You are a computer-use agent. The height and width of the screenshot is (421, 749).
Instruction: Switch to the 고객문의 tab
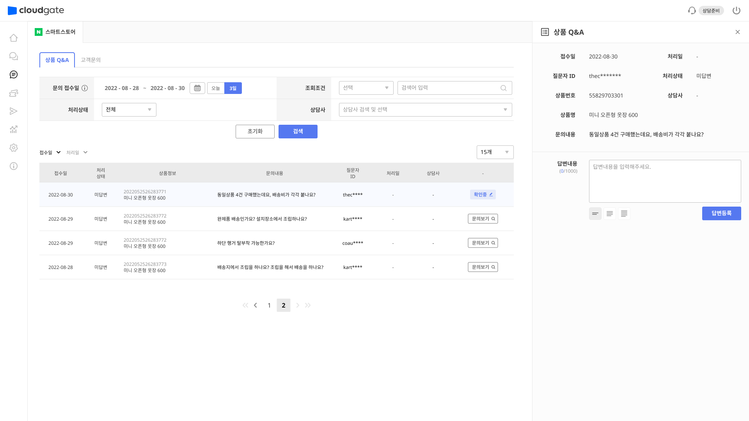click(x=91, y=60)
